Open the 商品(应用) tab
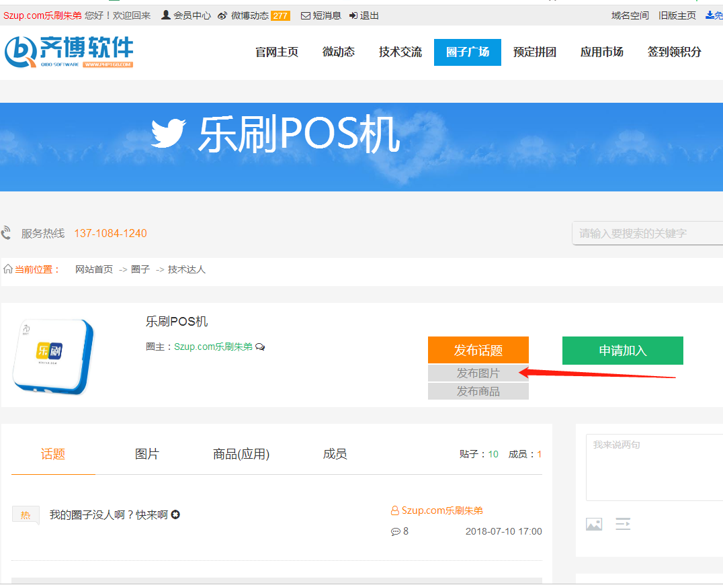This screenshot has height=585, width=723. coord(241,454)
